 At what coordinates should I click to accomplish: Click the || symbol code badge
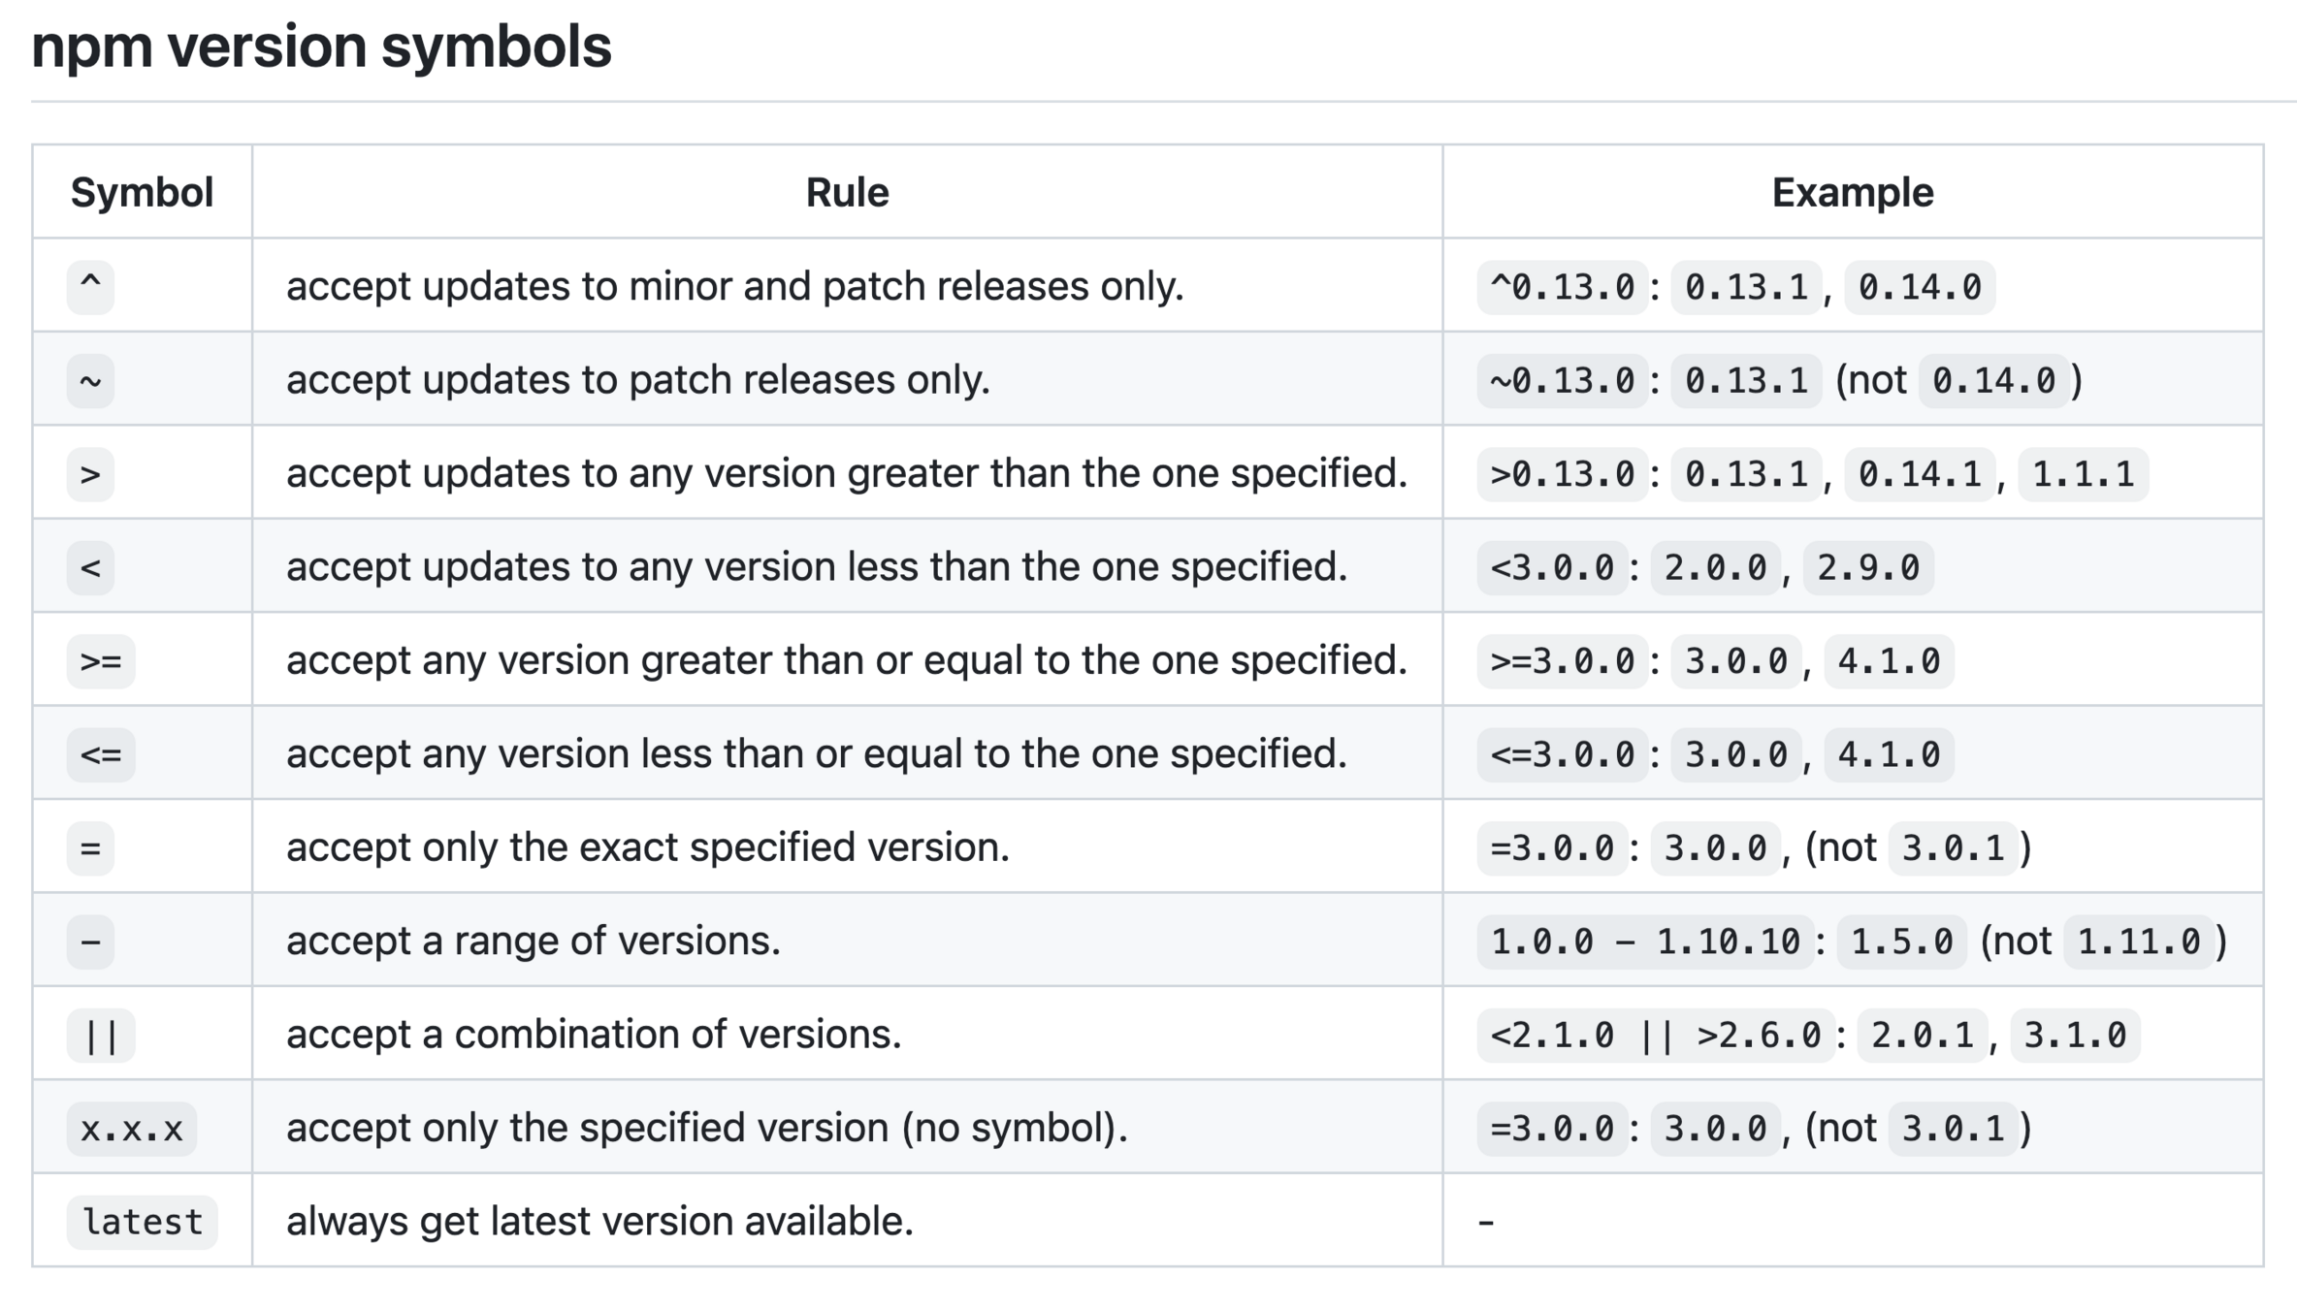click(101, 1035)
